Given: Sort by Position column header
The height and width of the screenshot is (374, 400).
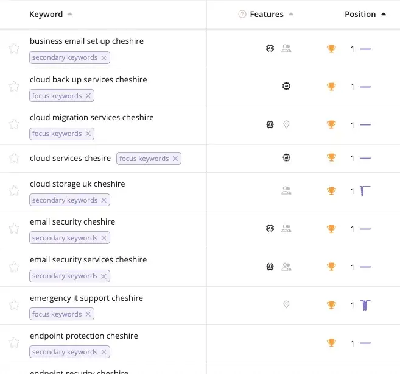Looking at the screenshot, I should point(360,14).
